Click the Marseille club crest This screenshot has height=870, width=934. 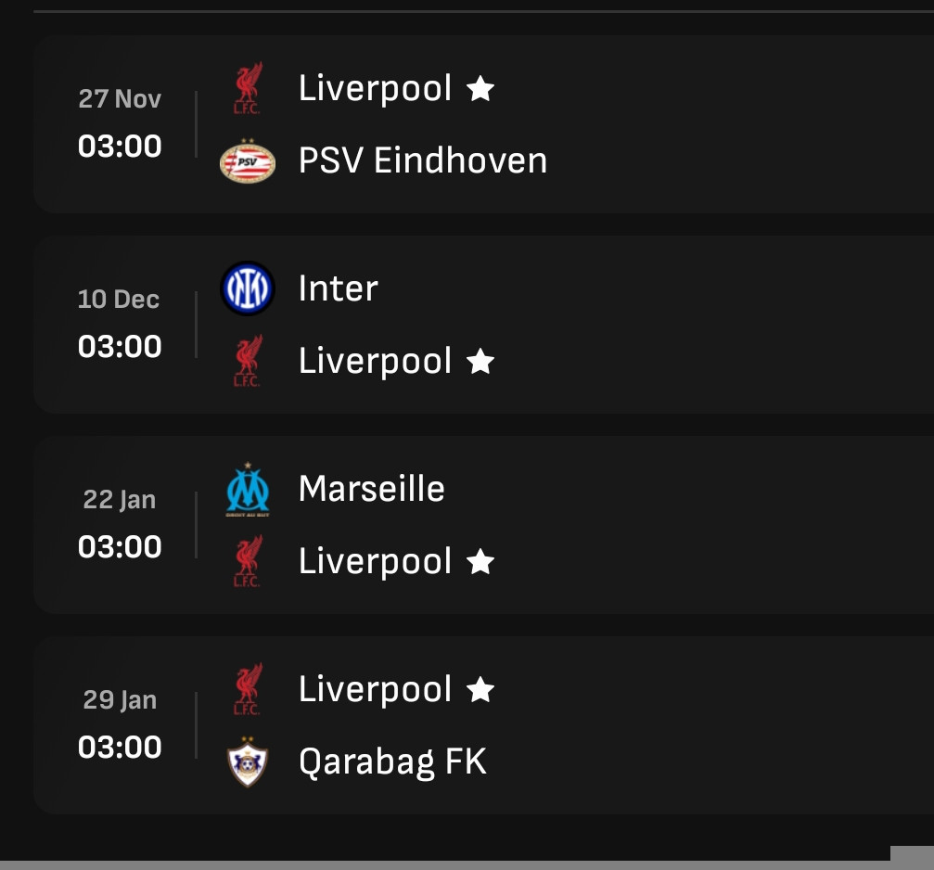click(x=248, y=489)
